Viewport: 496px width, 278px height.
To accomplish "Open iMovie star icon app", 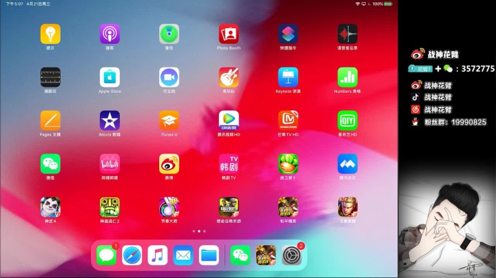I will [x=110, y=120].
